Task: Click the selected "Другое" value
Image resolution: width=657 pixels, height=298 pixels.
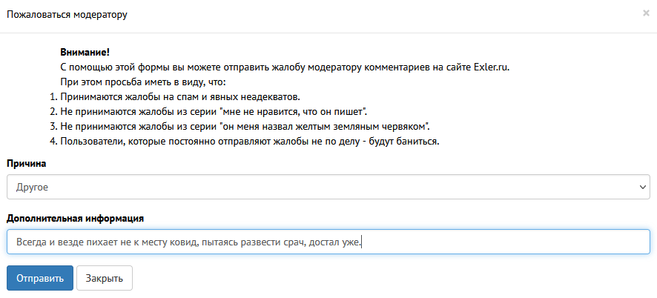Action: (33, 188)
